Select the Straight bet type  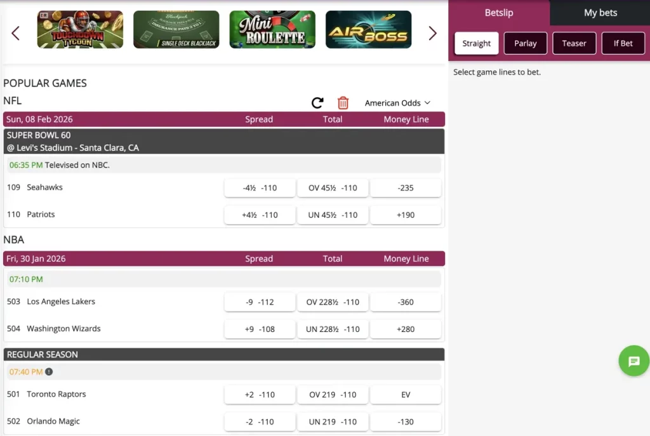coord(476,43)
